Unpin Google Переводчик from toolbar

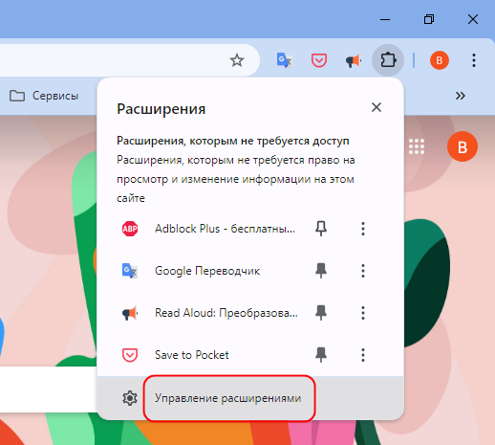321,271
